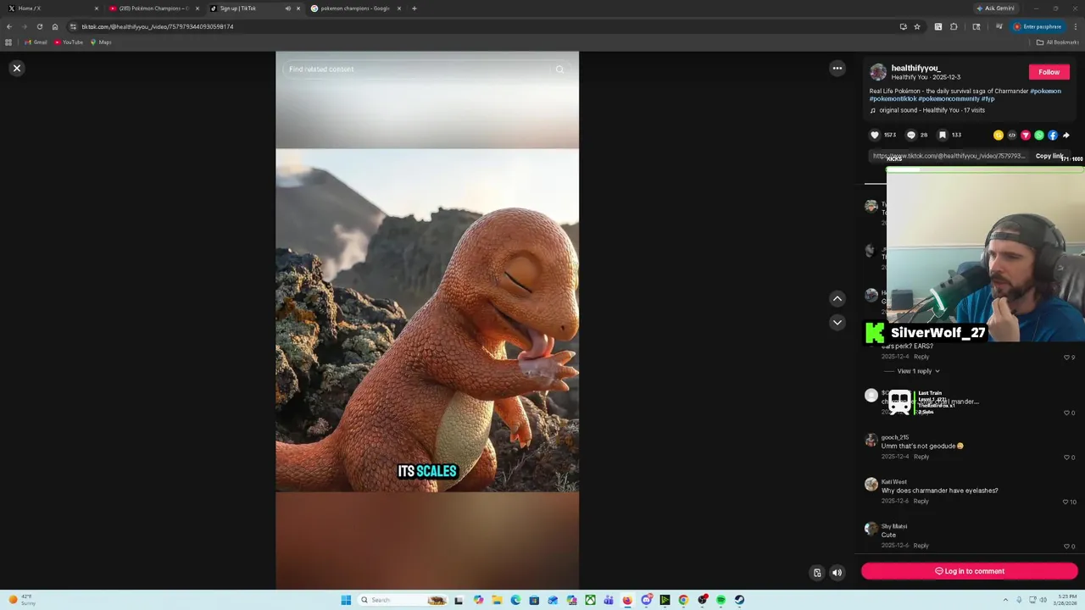Open the #fyp hashtag link

[x=988, y=98]
